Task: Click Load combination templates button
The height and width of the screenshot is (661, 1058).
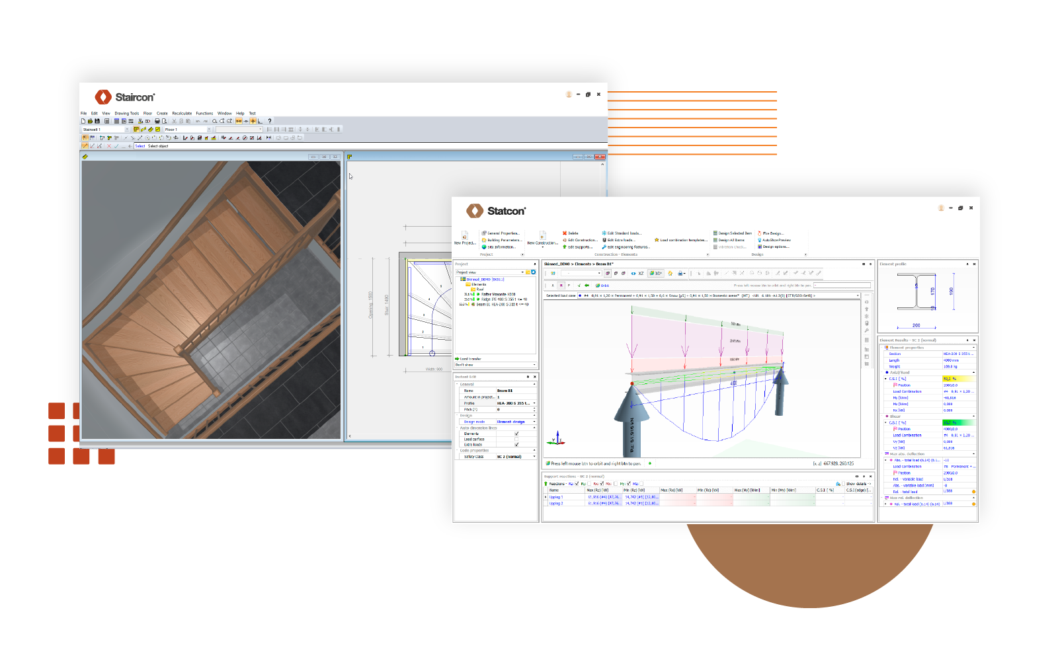Action: [x=682, y=240]
